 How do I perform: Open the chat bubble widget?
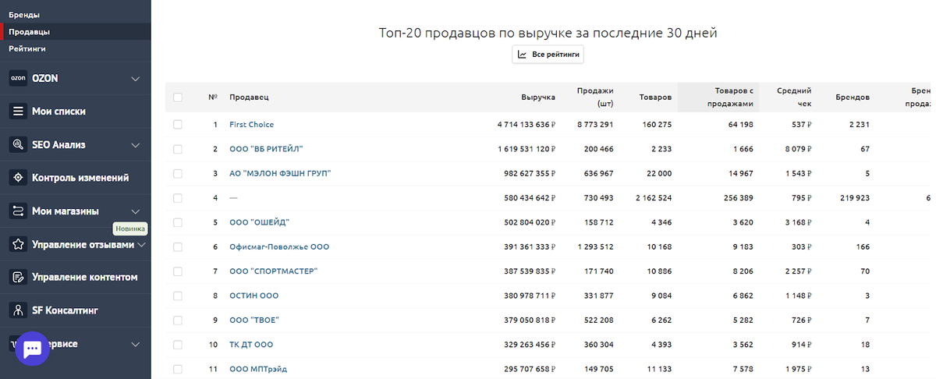[33, 349]
